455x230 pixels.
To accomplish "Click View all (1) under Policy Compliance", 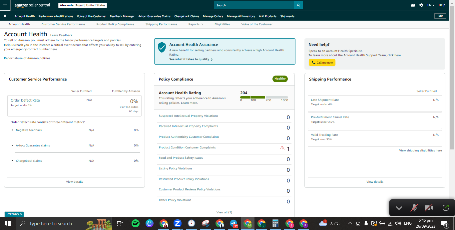I will 224,212.
